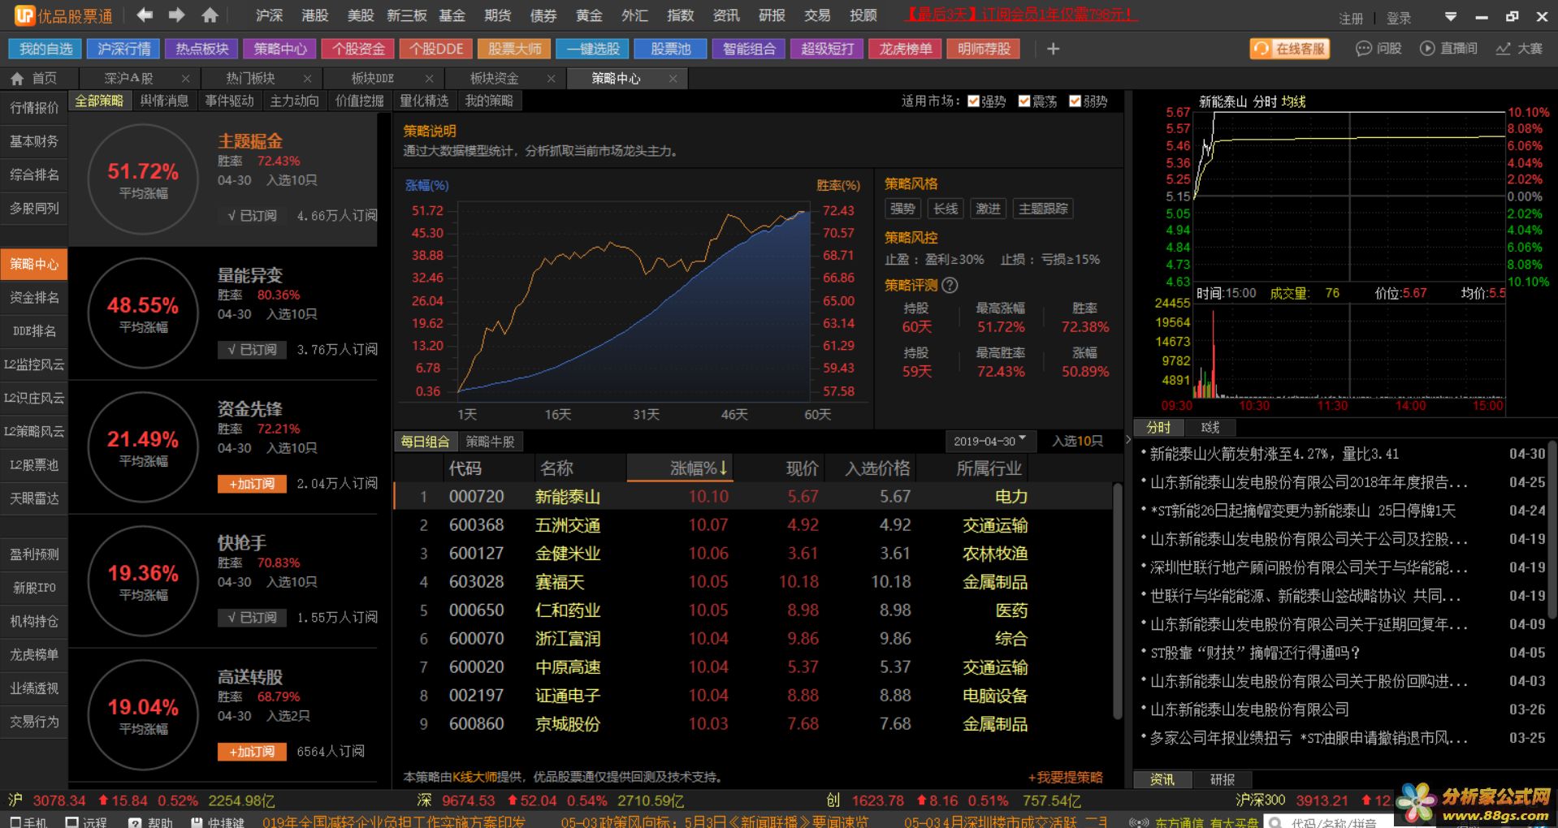
Task: Select 龙虎榜单 in left sidebar
Action: tap(34, 654)
